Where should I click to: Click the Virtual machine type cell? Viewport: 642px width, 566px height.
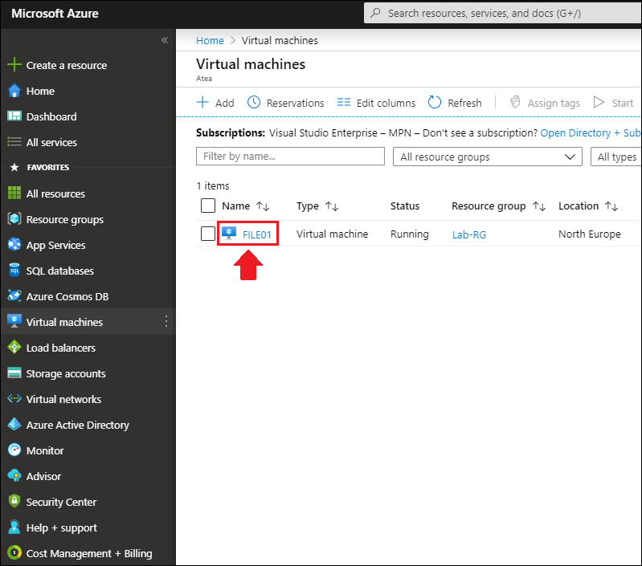[x=332, y=234]
